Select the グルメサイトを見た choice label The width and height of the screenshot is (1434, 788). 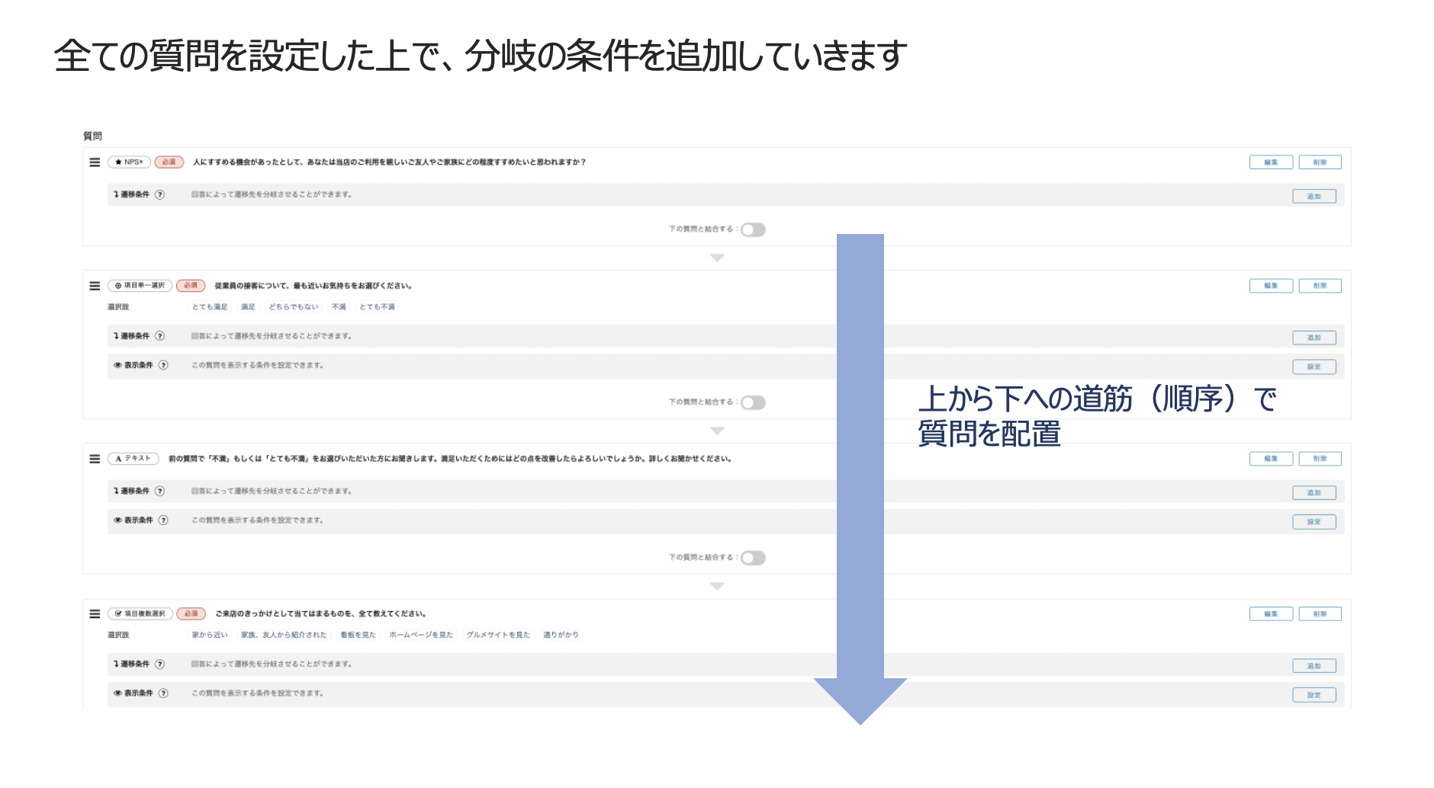click(x=497, y=633)
